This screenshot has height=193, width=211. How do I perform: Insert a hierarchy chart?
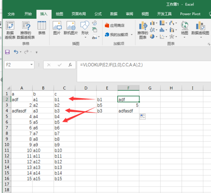coord(162,23)
